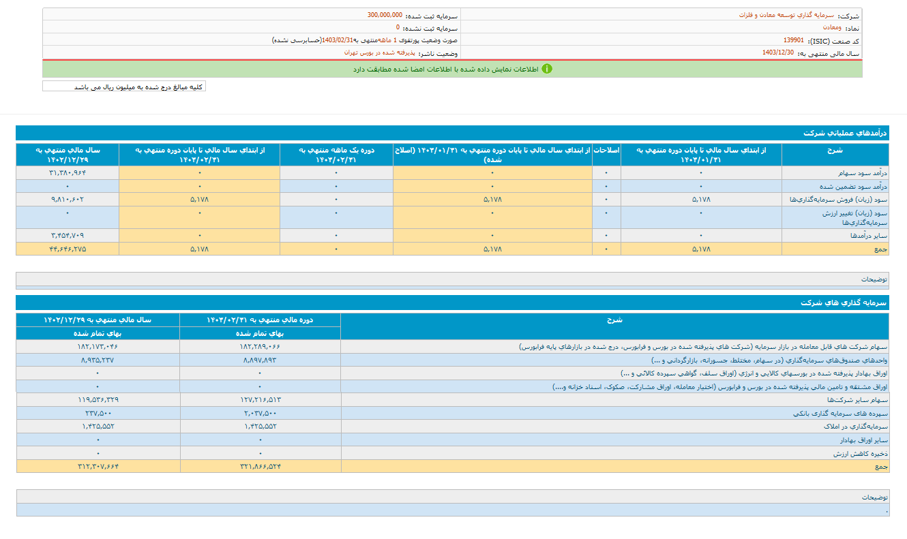The width and height of the screenshot is (907, 539).
Task: Click the اصلاحات column header
Action: pyautogui.click(x=606, y=150)
